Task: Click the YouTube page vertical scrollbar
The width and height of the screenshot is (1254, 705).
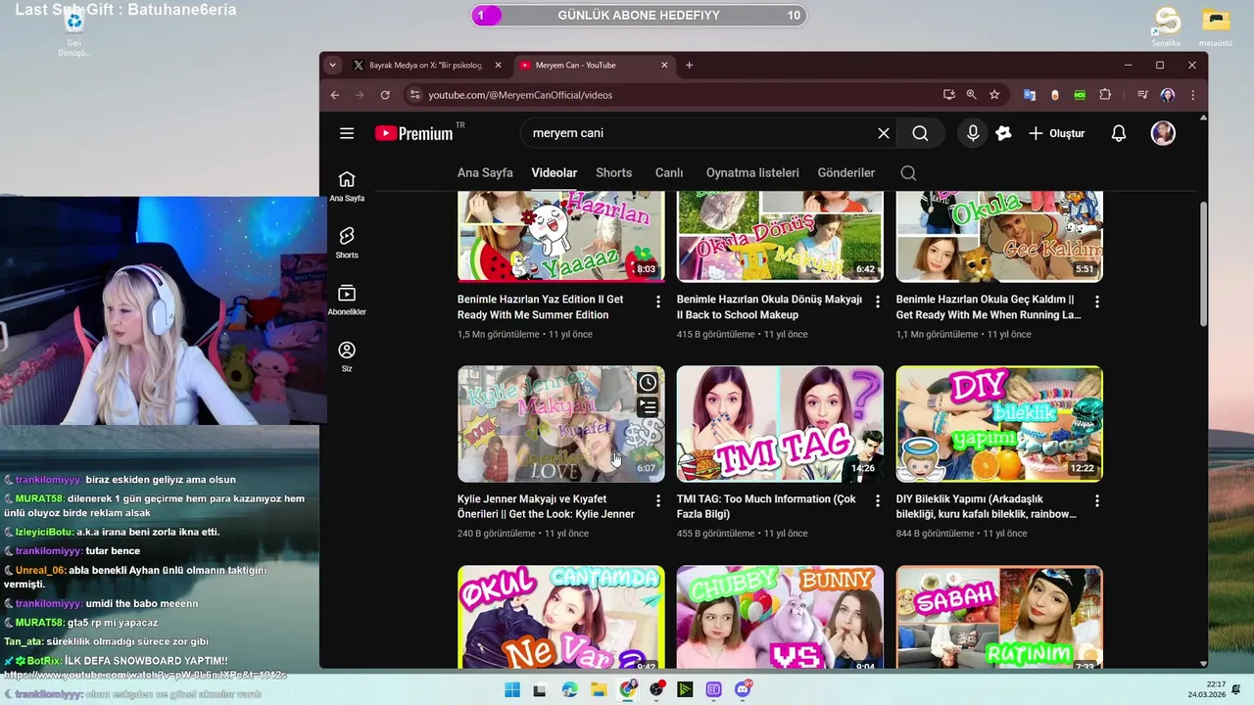Action: click(x=1204, y=264)
